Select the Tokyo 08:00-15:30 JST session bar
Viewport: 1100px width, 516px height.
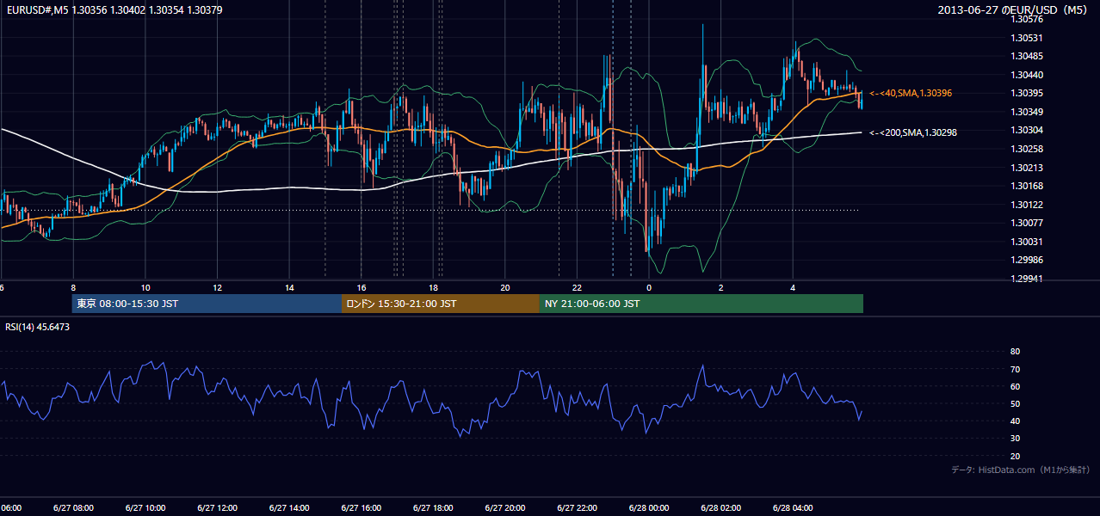point(207,304)
